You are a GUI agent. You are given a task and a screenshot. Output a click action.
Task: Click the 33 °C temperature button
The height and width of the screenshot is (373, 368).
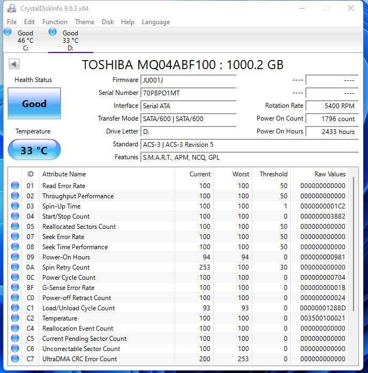34,150
